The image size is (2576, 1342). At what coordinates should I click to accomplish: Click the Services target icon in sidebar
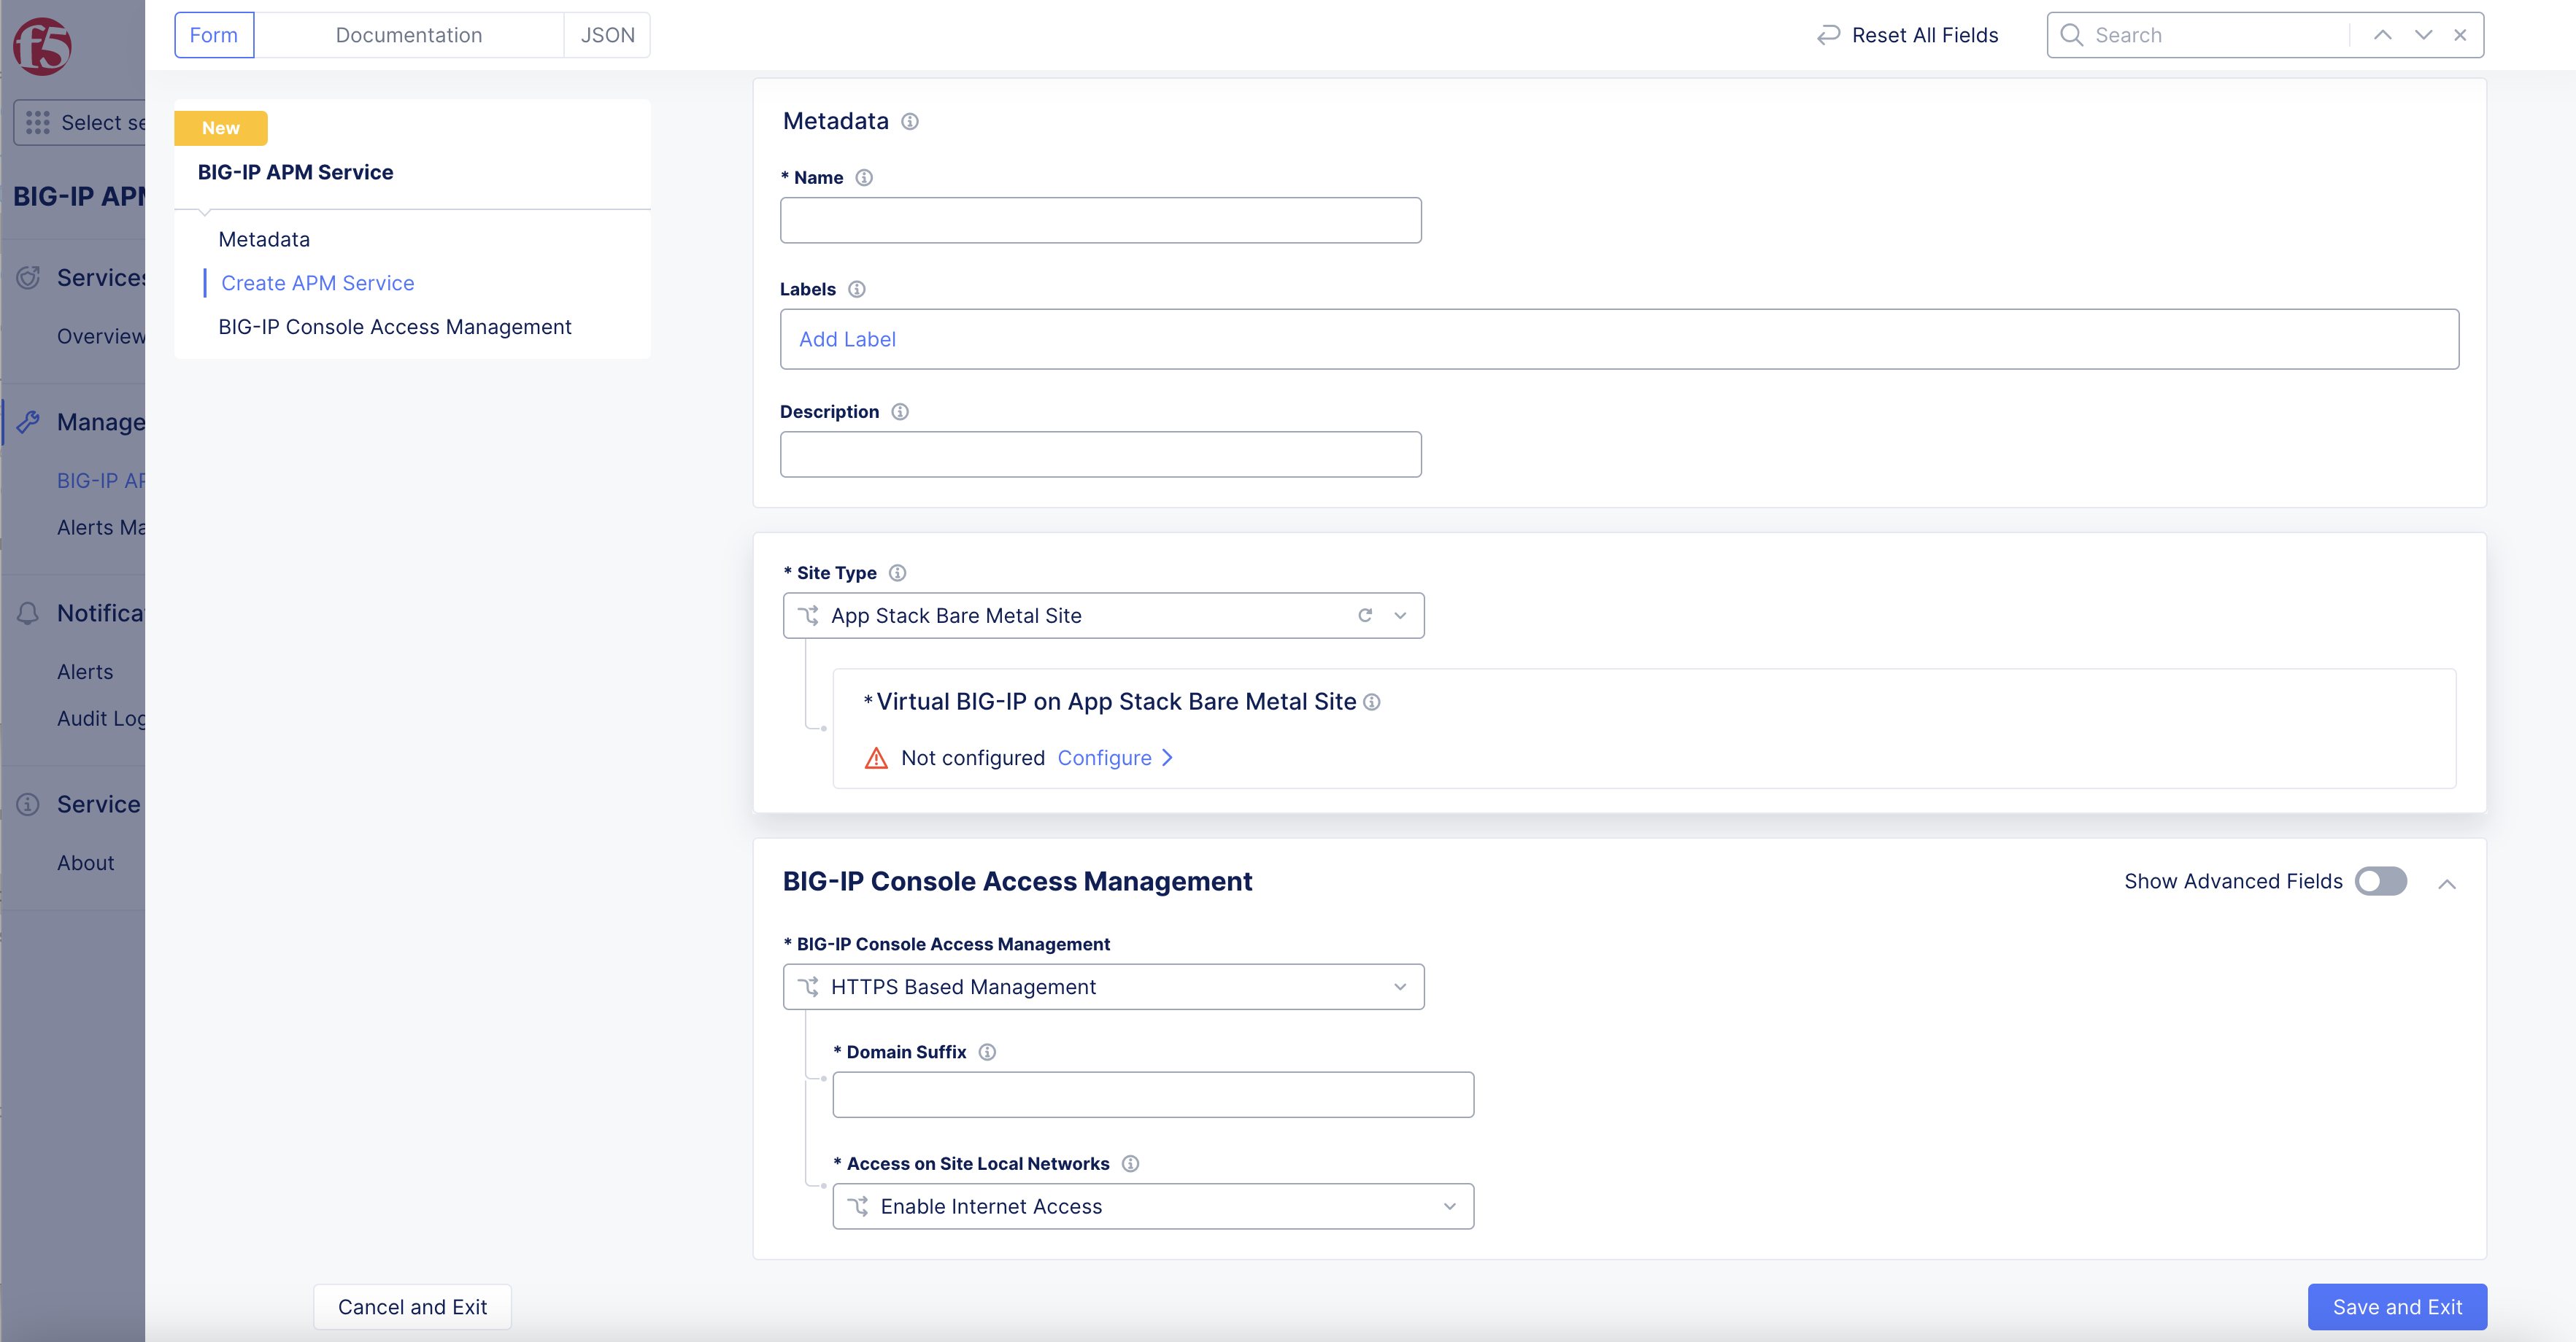28,278
